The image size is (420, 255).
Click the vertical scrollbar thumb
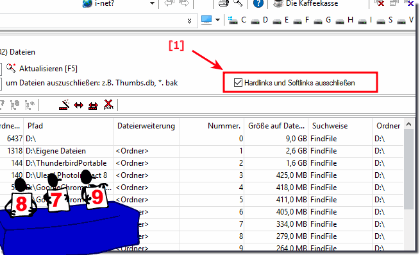click(x=408, y=170)
